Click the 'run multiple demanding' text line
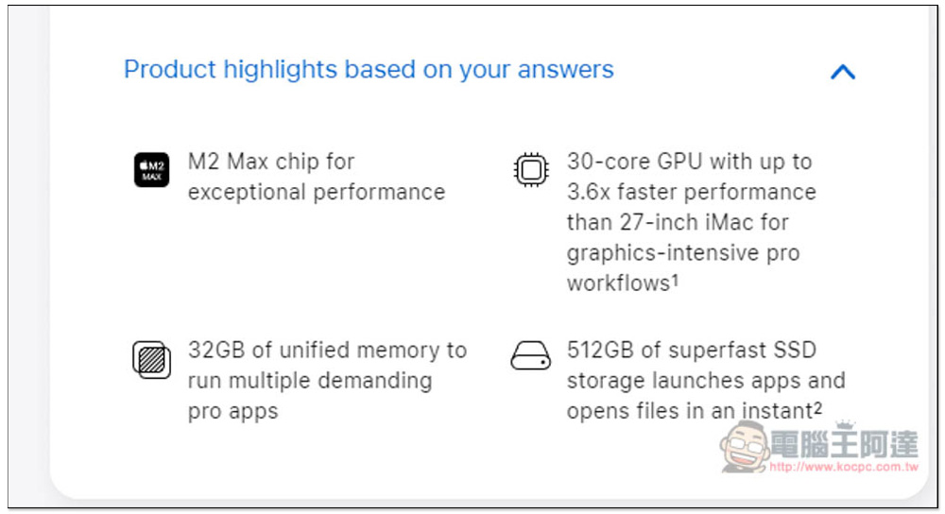Screen dimensions: 945x514 (309, 382)
